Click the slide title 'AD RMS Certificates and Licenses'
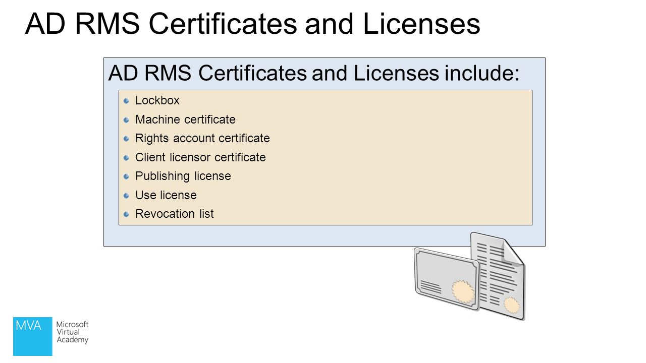The image size is (646, 363). [x=252, y=24]
